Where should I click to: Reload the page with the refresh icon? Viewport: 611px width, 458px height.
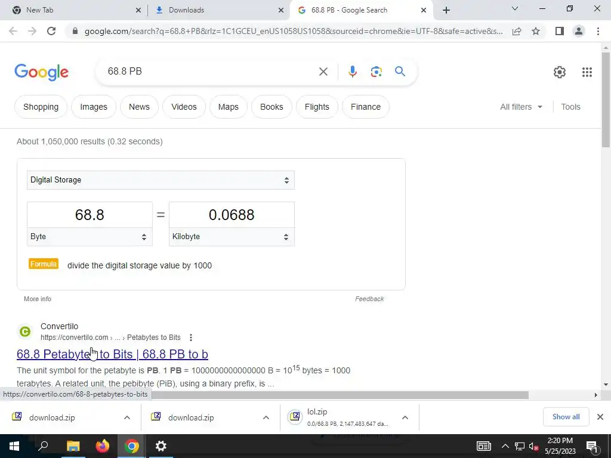coord(51,31)
